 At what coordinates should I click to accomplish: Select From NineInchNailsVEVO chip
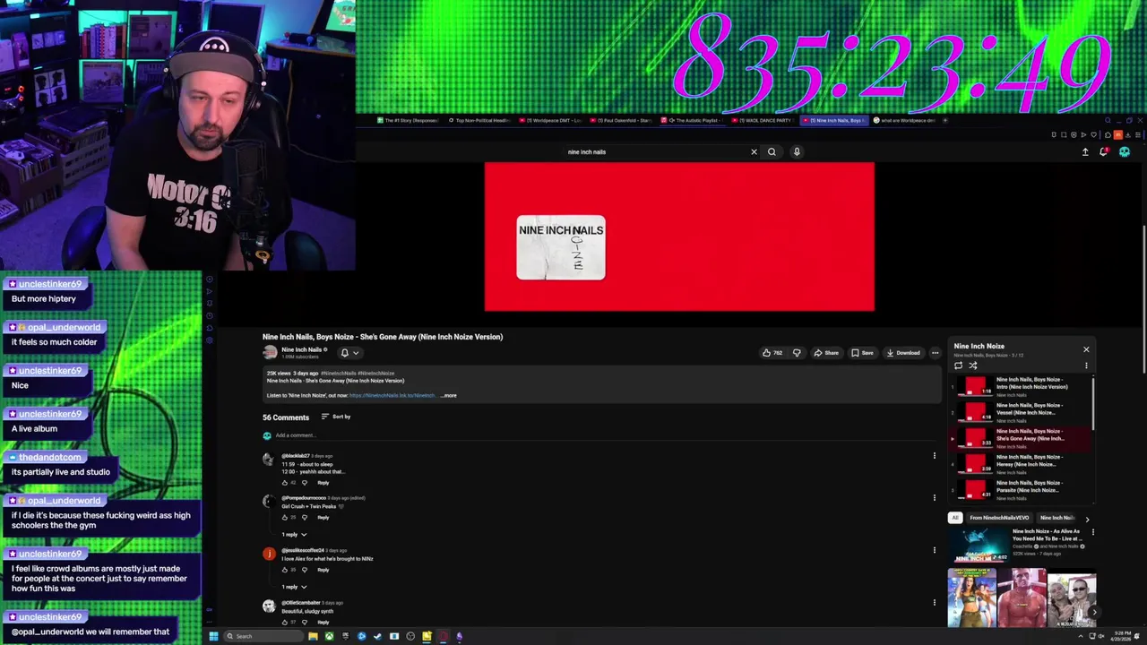click(x=999, y=518)
